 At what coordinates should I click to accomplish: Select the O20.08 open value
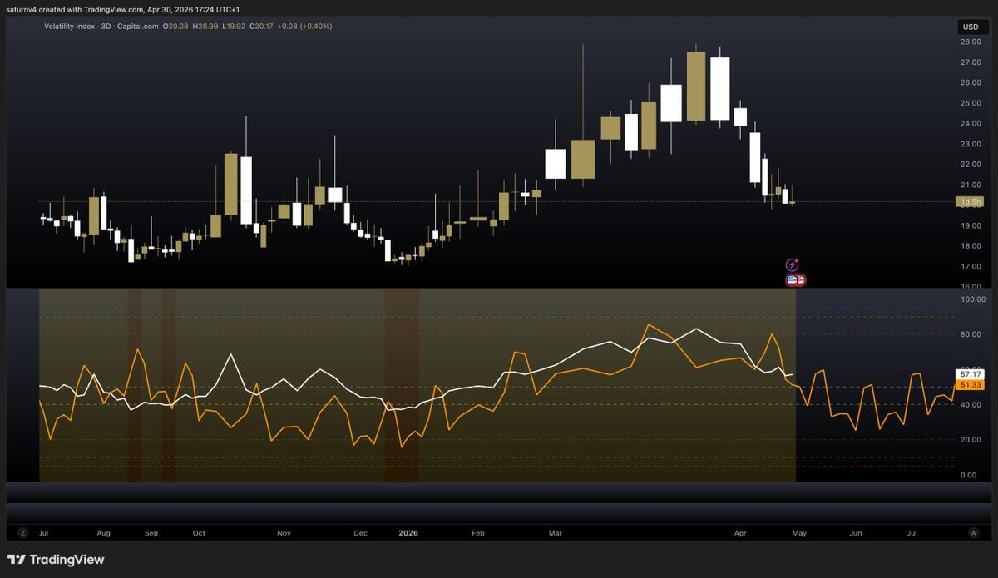click(177, 27)
